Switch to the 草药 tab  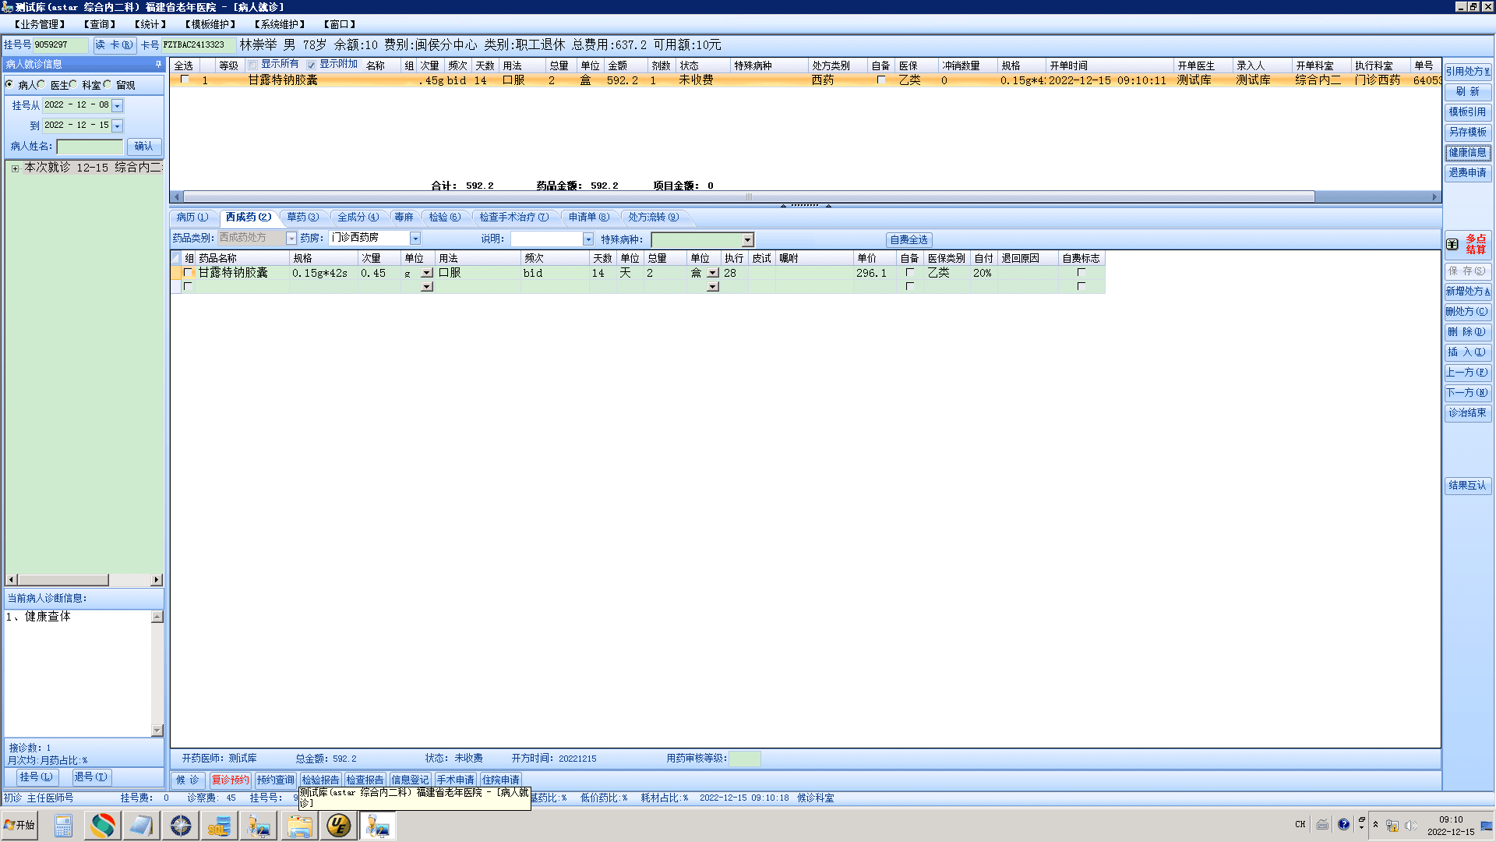pyautogui.click(x=302, y=218)
